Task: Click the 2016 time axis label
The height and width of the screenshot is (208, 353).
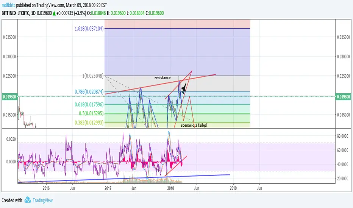Action: click(x=46, y=188)
